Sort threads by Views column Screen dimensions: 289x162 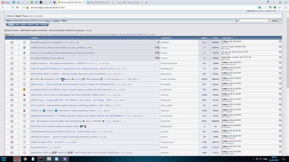click(215, 38)
